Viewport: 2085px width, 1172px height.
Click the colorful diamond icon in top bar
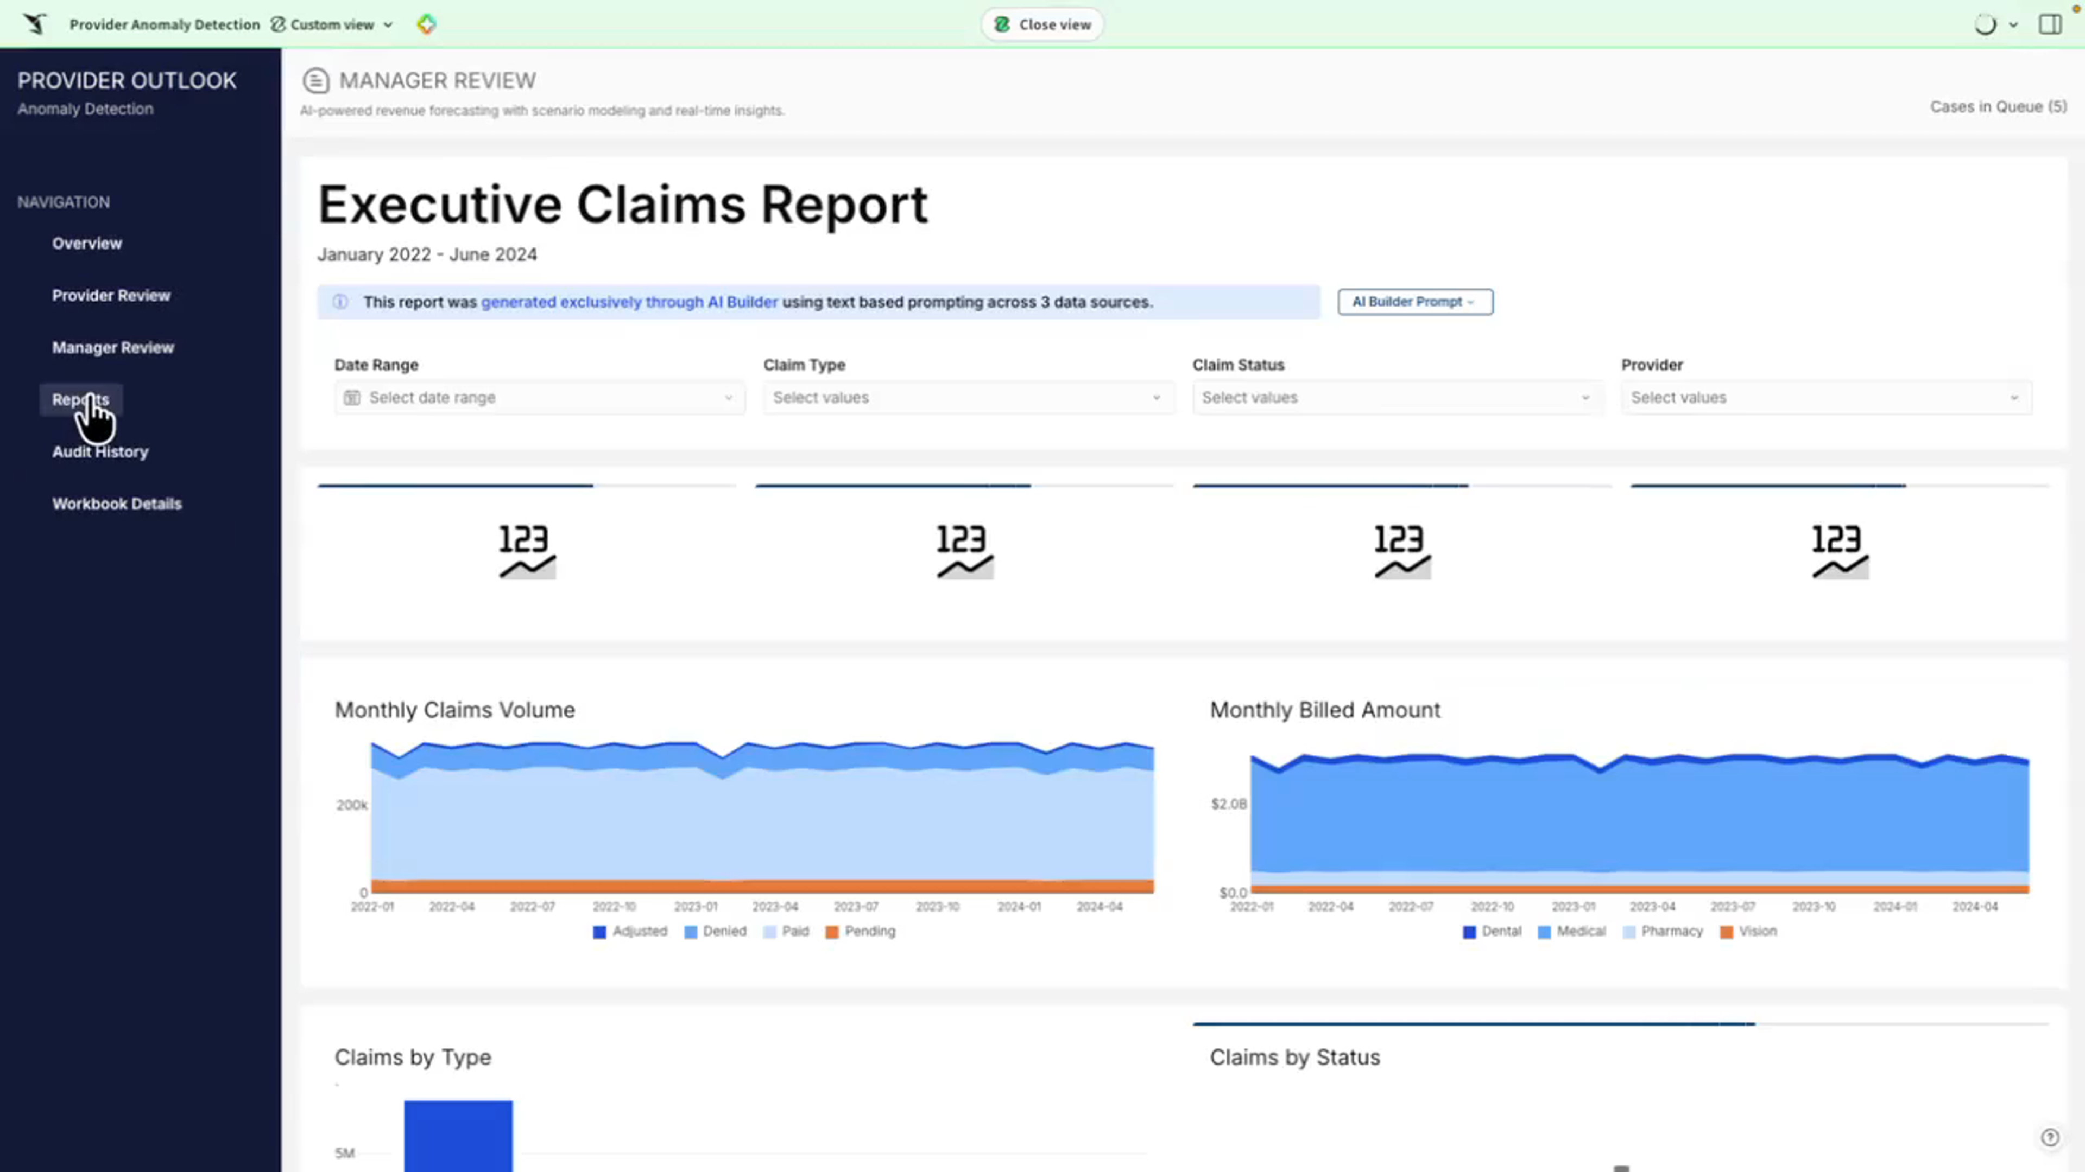pos(427,24)
